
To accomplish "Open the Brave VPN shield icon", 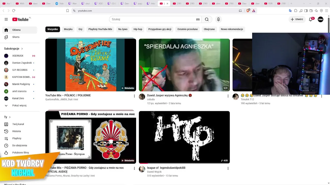I will 321,11.
